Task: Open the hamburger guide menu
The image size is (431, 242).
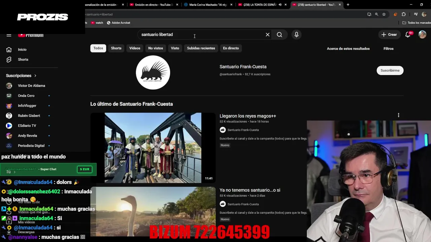Action: pyautogui.click(x=9, y=35)
